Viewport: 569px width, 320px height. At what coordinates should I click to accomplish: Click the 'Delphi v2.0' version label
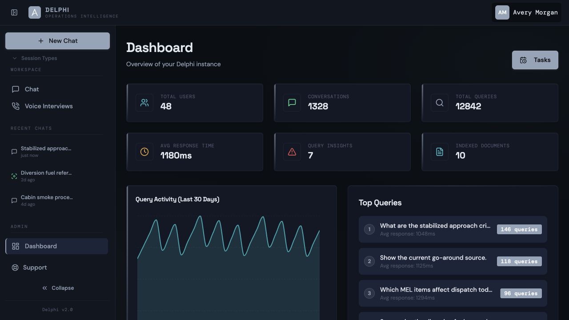click(x=57, y=310)
